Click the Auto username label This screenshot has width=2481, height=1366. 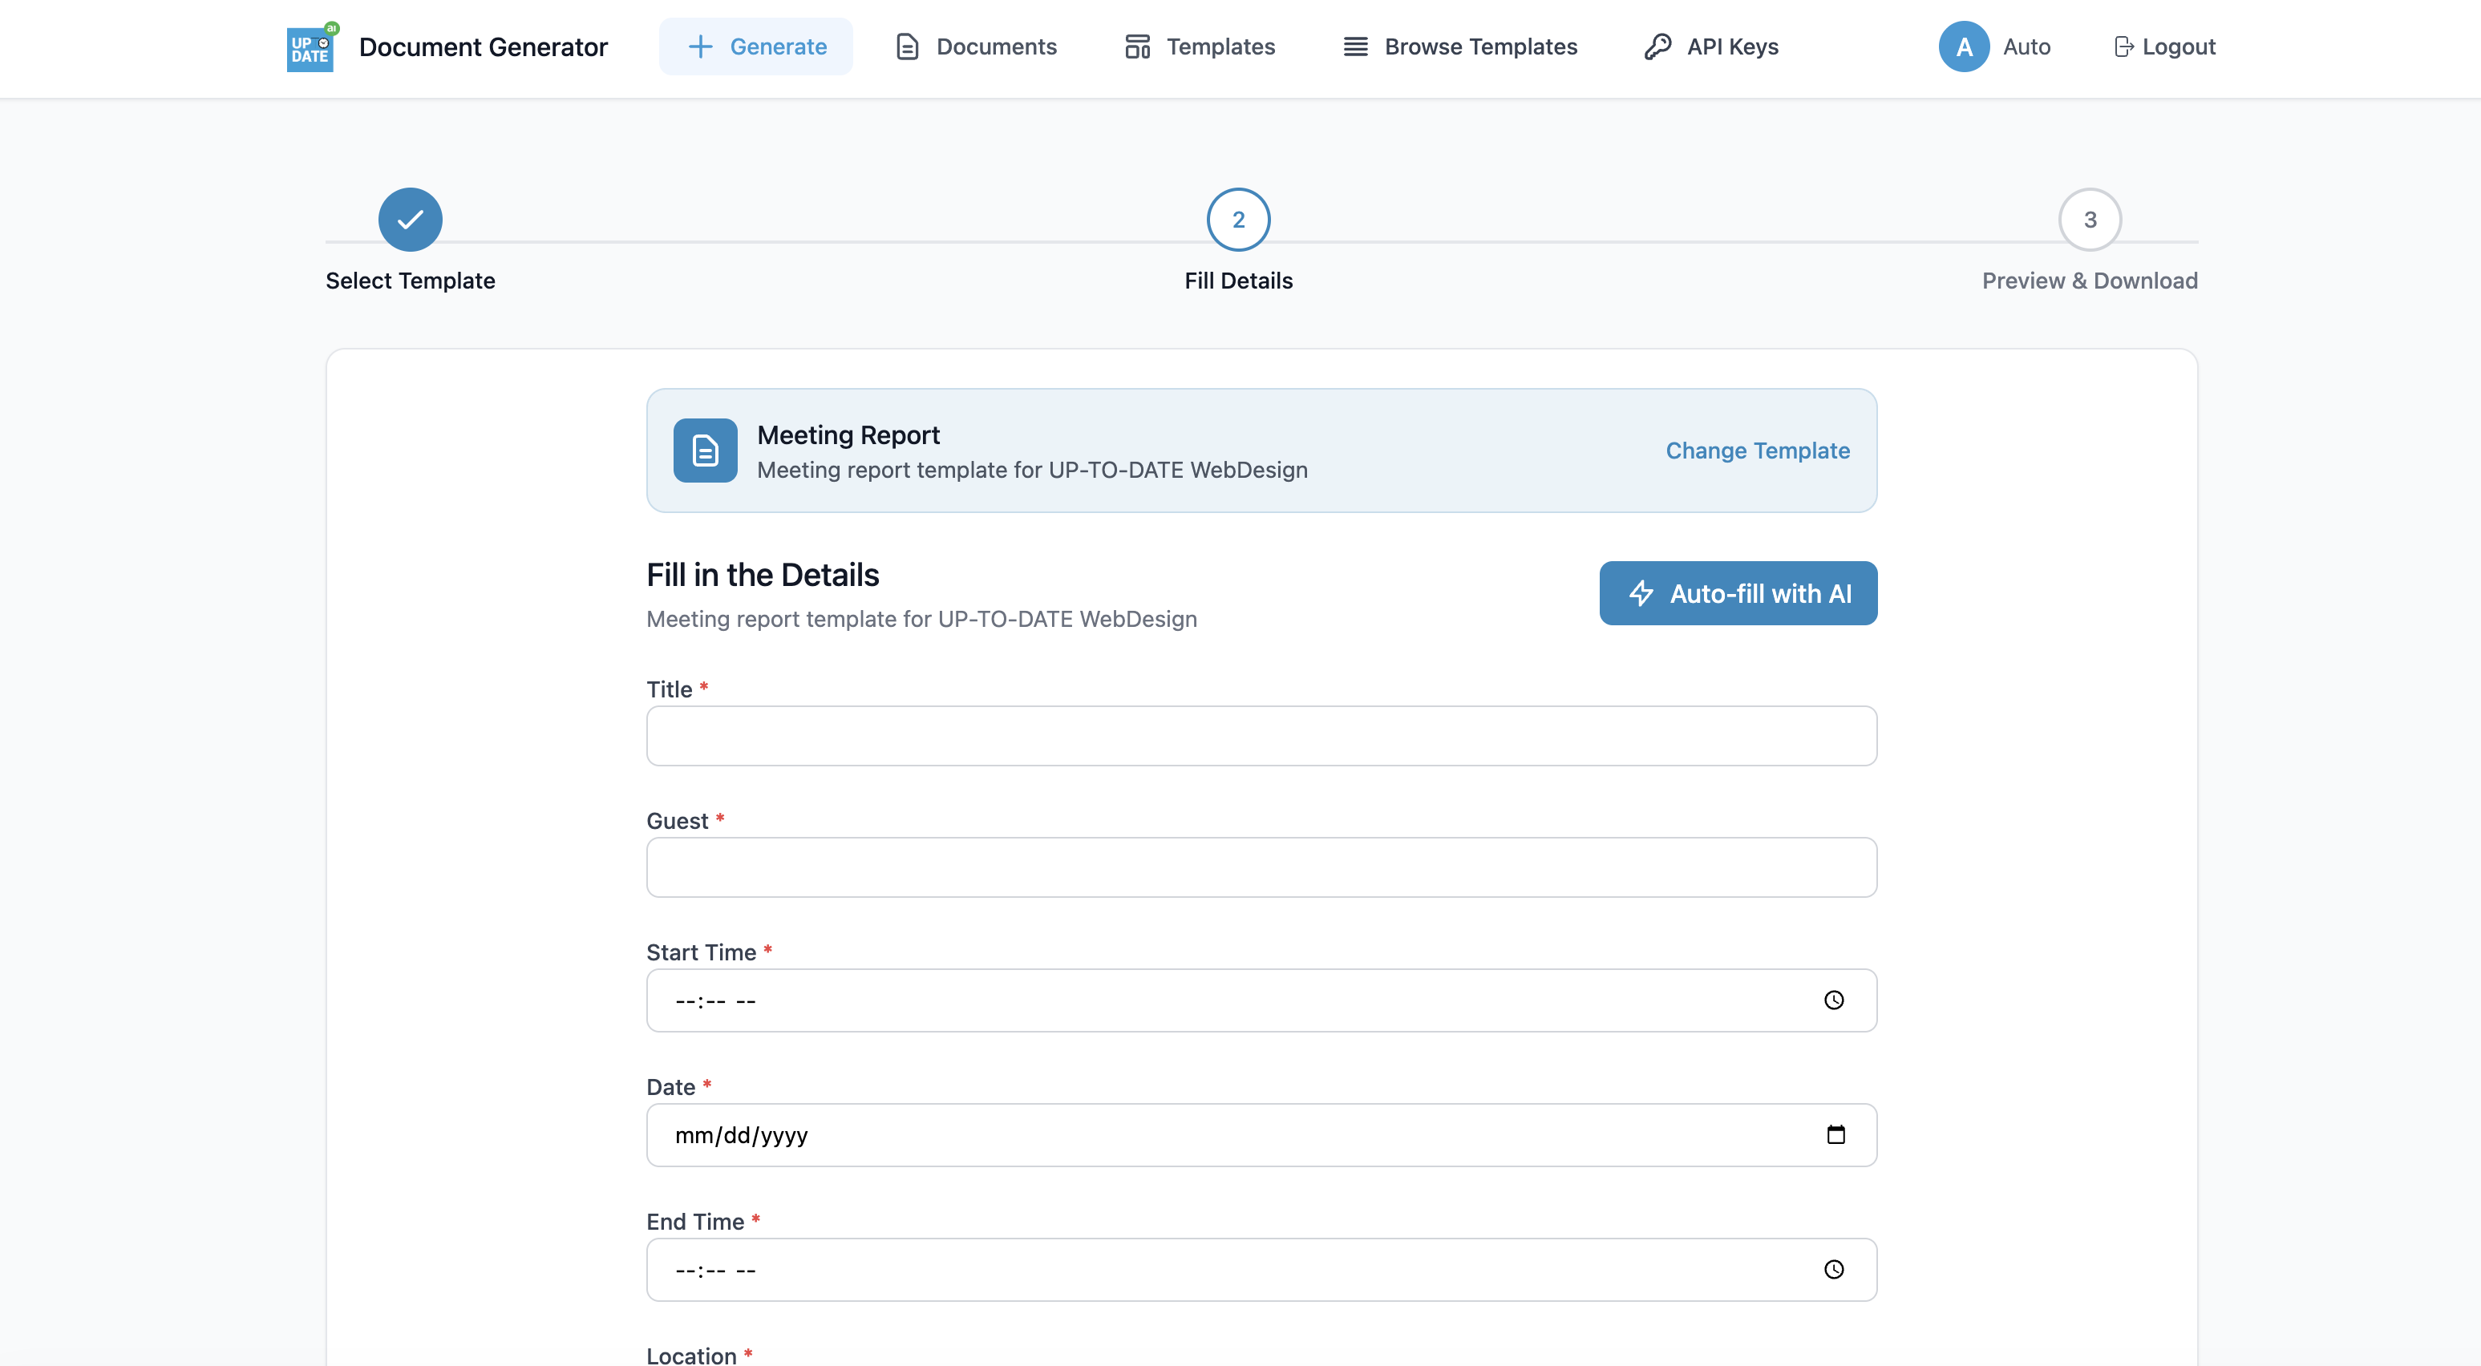(x=2026, y=46)
